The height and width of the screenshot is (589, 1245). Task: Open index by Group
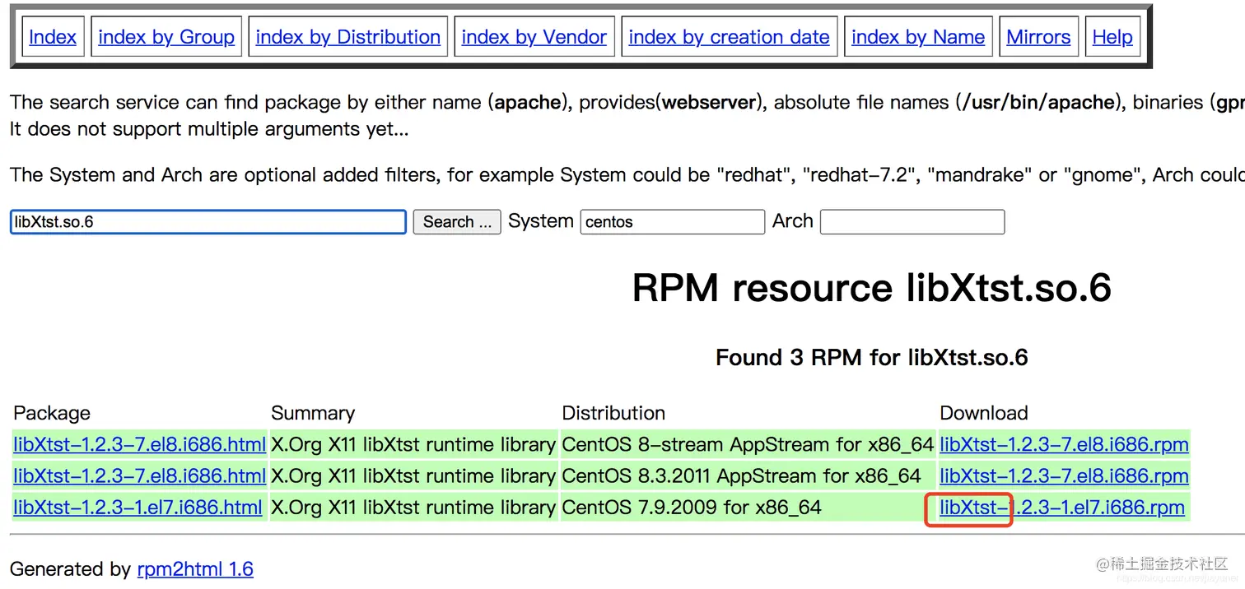point(166,37)
